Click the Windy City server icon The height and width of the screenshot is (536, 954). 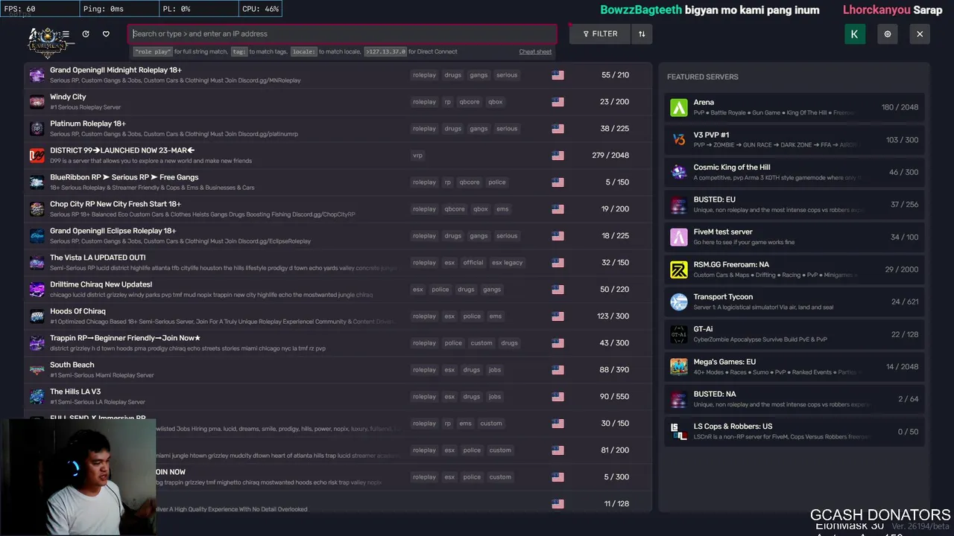[x=37, y=102]
